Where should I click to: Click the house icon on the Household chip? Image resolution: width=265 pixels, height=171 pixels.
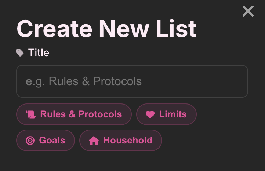pyautogui.click(x=94, y=141)
